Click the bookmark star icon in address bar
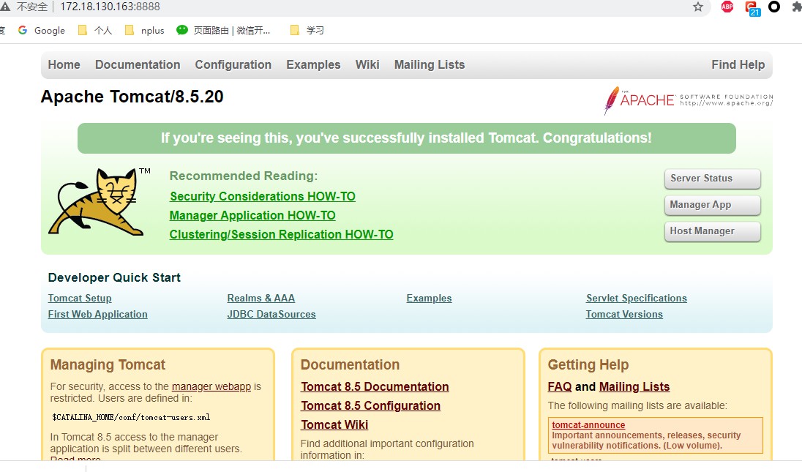Viewport: 802px width, 472px height. click(698, 7)
